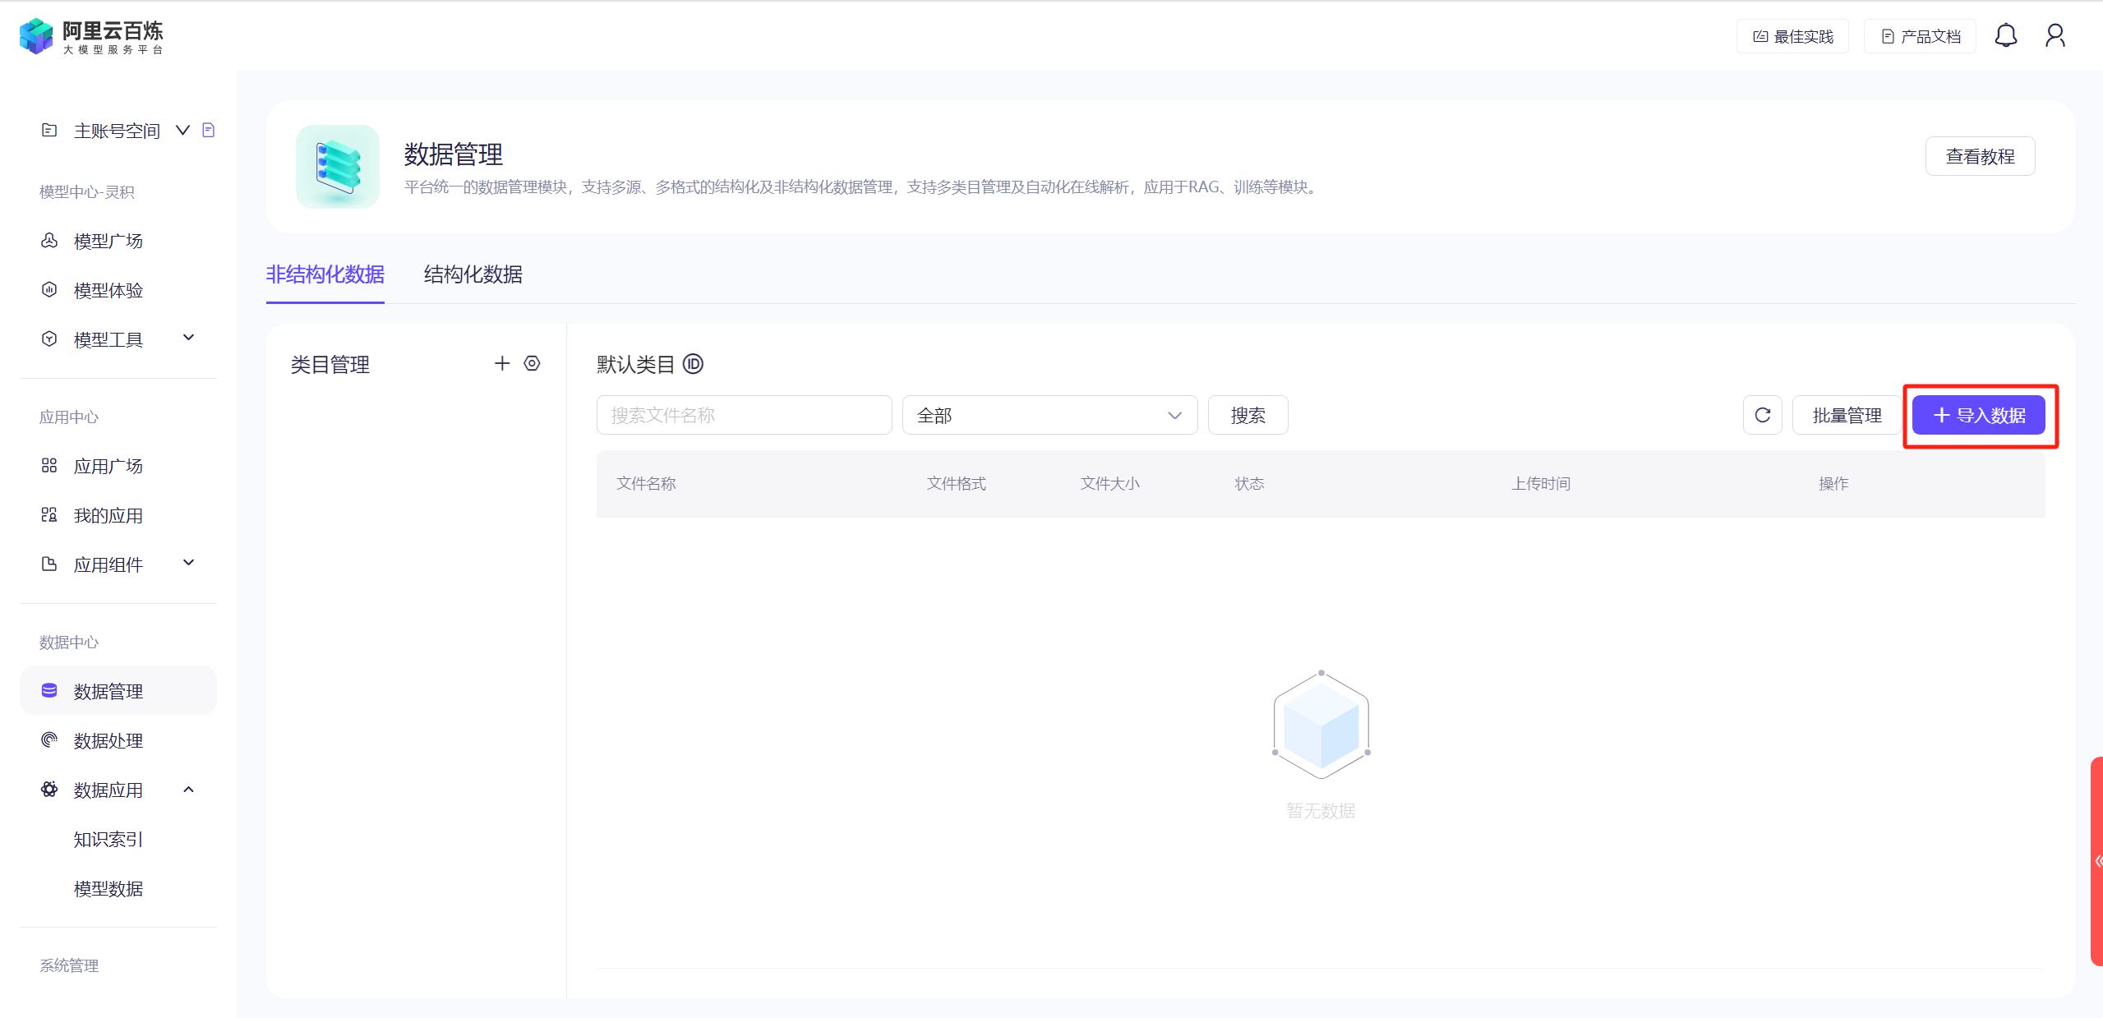Open 数据处理 in the sidebar
The width and height of the screenshot is (2103, 1018).
[x=108, y=740]
